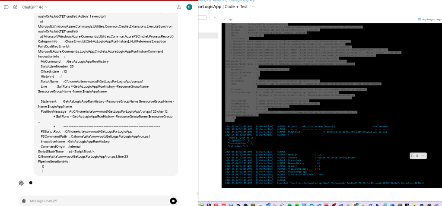Click the microphone icon on floating toolbar
Viewport: 442px width, 206px height.
[x=417, y=155]
